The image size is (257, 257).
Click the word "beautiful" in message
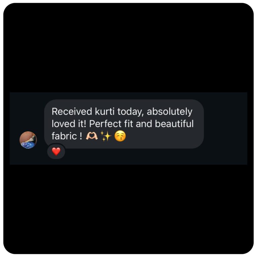[174, 123]
